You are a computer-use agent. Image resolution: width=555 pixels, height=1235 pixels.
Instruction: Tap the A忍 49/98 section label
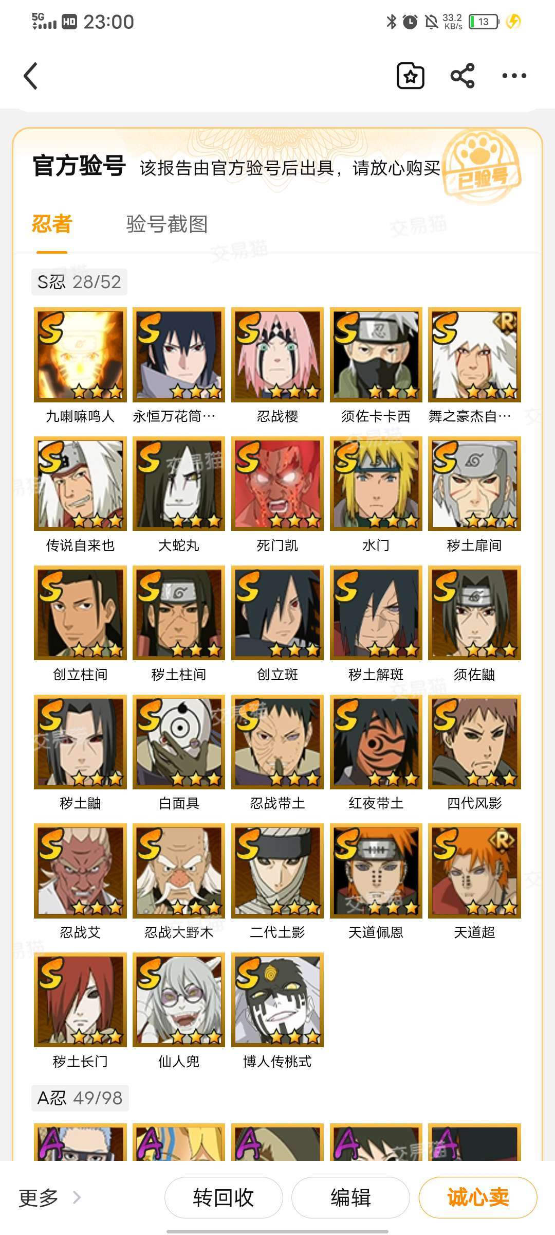[x=80, y=1098]
